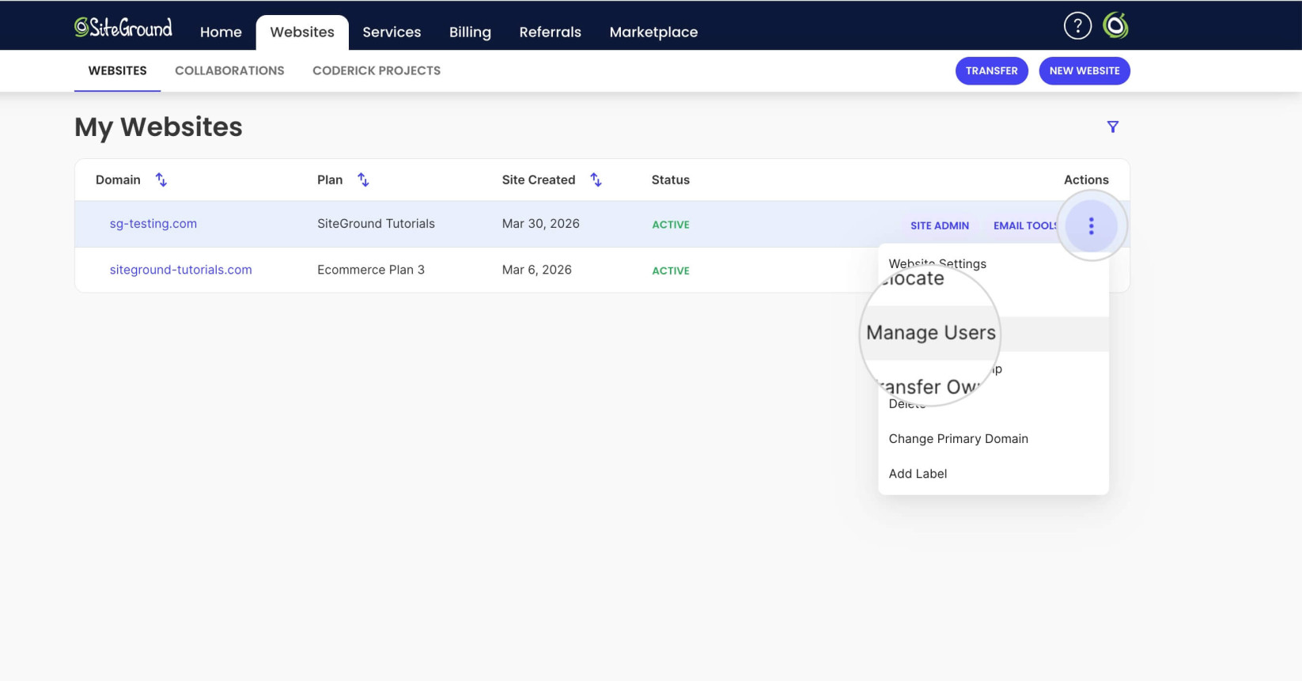Switch to the CODERICK PROJECTS sub-tab

pos(377,70)
